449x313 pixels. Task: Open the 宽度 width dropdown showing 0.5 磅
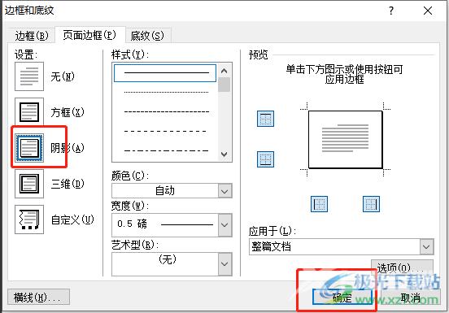tap(172, 224)
